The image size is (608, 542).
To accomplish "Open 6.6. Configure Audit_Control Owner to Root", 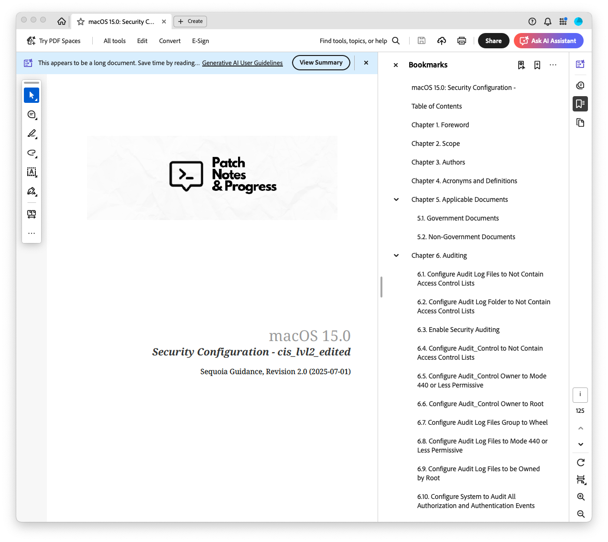I will pyautogui.click(x=480, y=404).
